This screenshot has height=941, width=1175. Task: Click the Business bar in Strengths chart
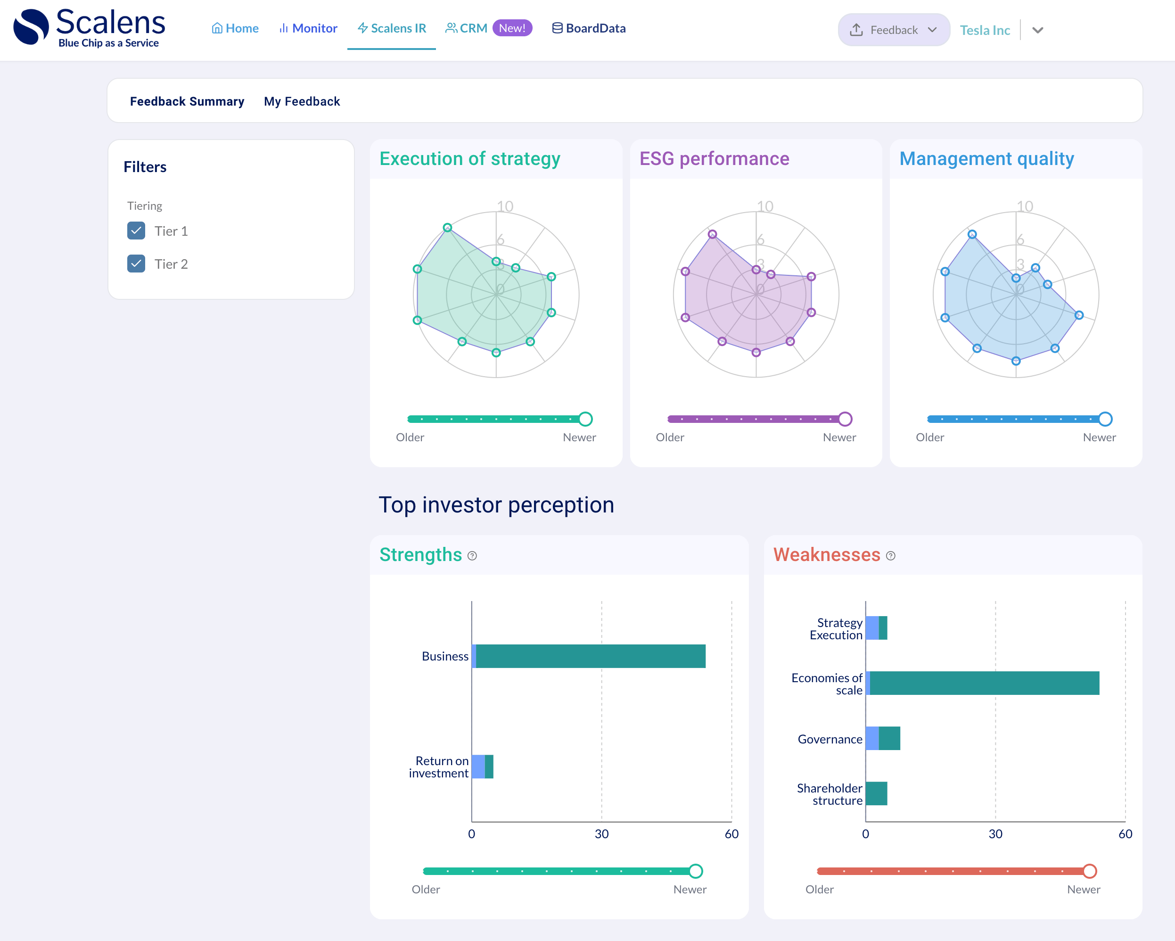point(589,656)
